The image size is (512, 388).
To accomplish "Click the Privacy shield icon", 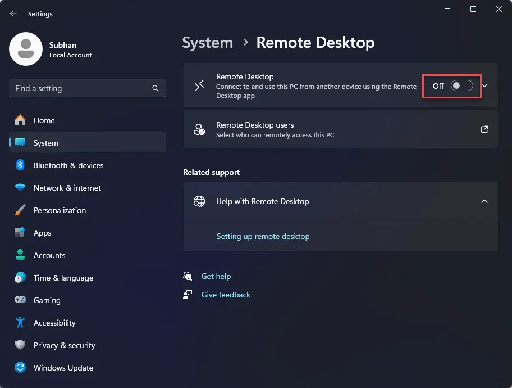I will [x=20, y=345].
